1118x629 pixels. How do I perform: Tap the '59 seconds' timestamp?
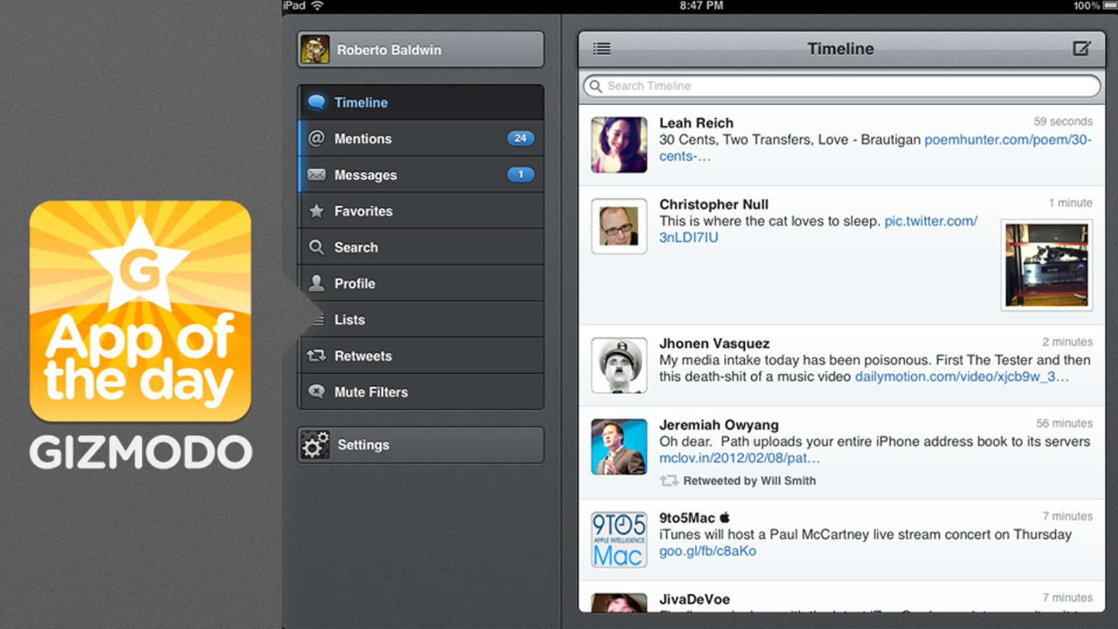[x=1063, y=122]
